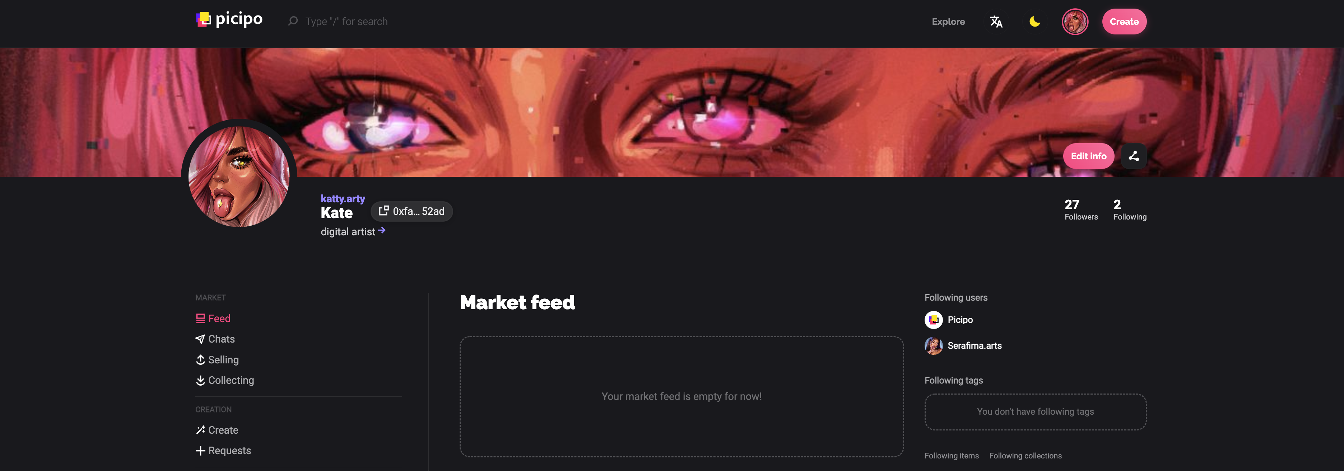Image resolution: width=1344 pixels, height=471 pixels.
Task: Click the Edit info button
Action: click(x=1088, y=156)
